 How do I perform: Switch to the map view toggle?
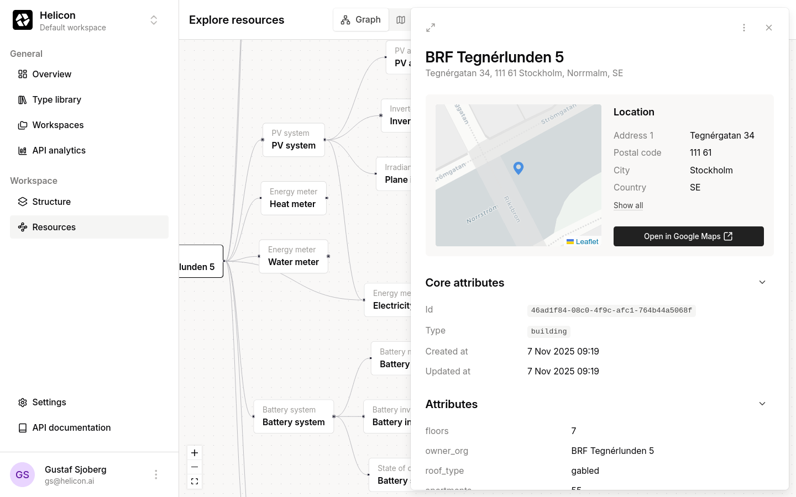[x=401, y=20]
